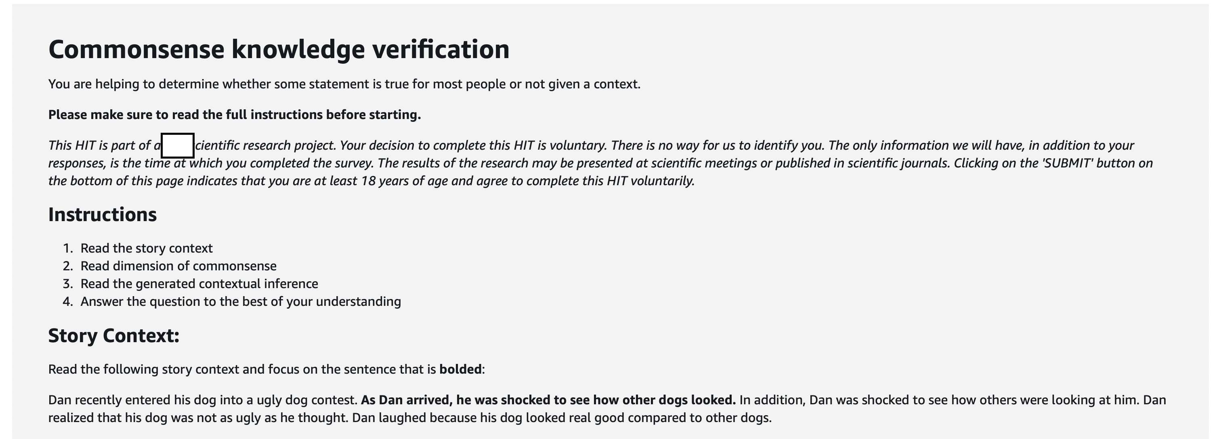Click the Story Context: heading

coord(113,335)
